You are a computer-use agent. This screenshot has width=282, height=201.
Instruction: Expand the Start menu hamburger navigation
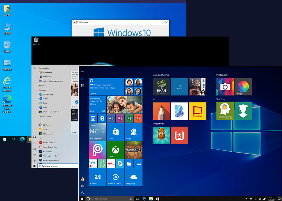83,72
